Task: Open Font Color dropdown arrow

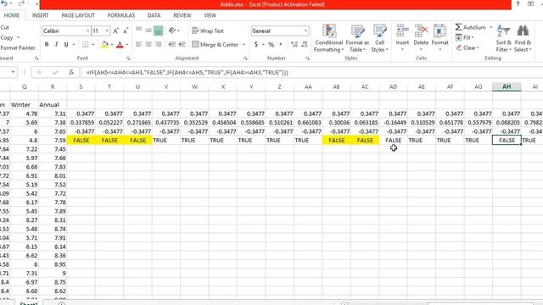Action: [x=127, y=45]
